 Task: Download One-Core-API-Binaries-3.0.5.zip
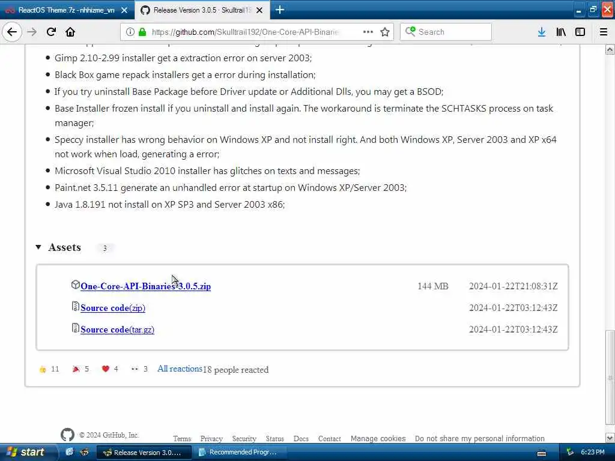click(x=145, y=286)
